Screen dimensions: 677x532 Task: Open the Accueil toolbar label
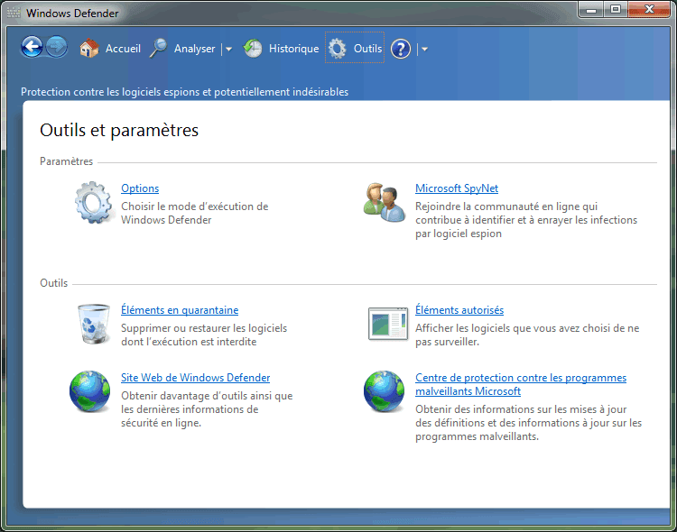click(123, 49)
